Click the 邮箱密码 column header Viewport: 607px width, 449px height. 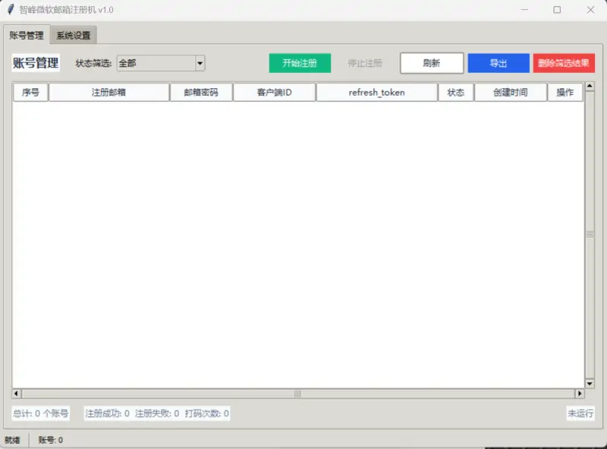tap(202, 92)
